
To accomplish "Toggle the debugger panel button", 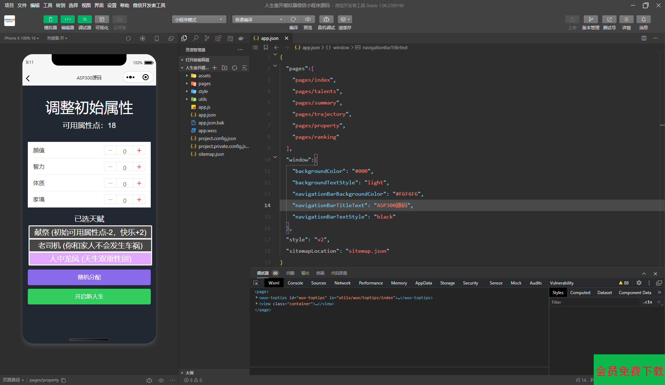I will coord(84,20).
